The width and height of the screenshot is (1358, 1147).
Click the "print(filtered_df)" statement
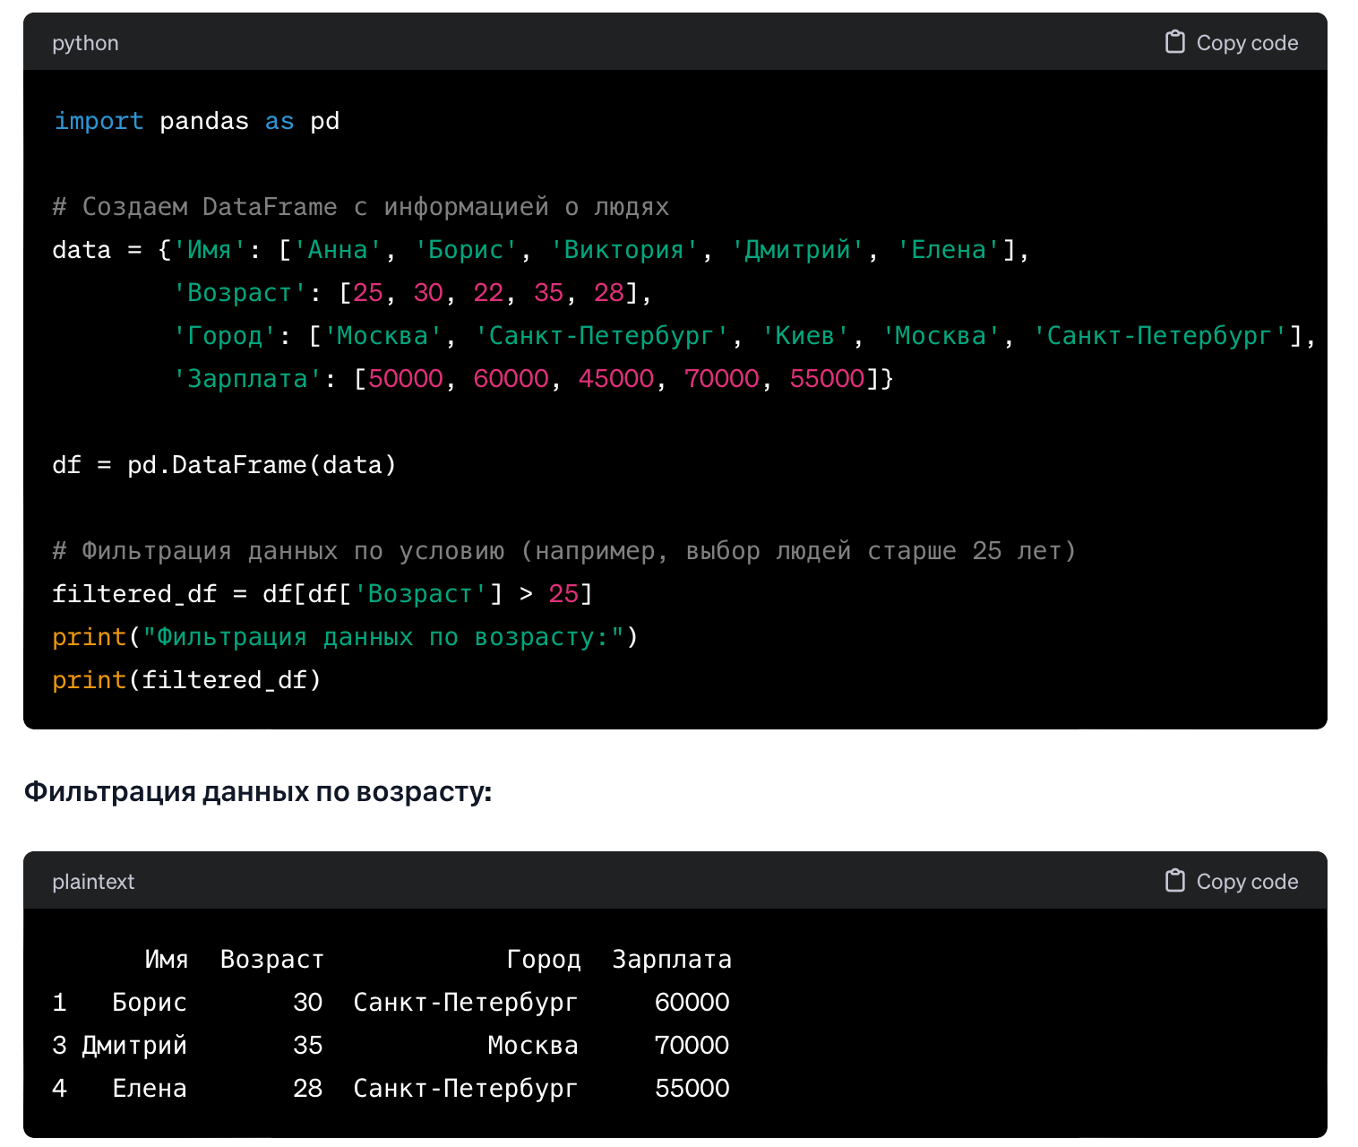186,680
